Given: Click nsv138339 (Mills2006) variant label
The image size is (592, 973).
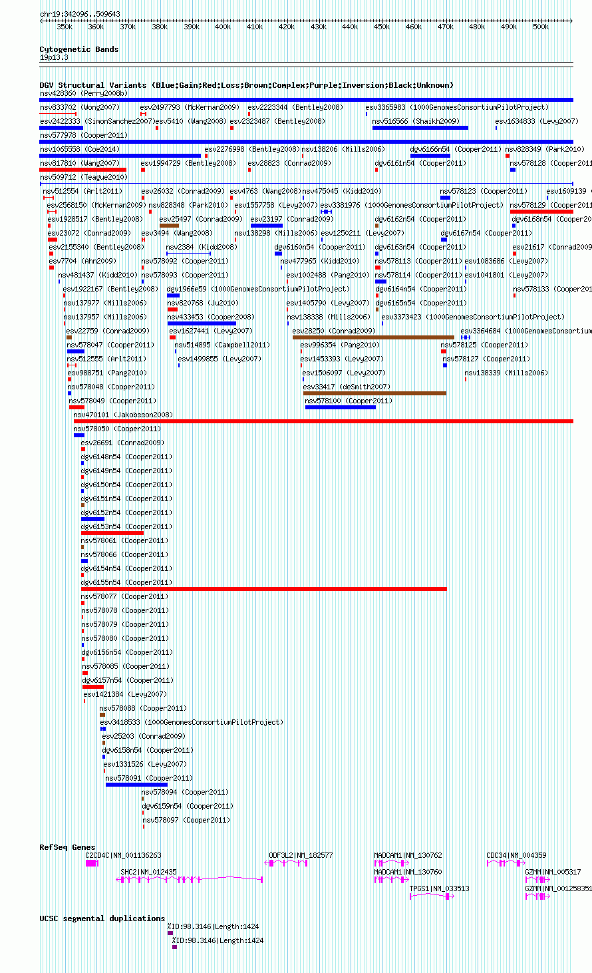Looking at the screenshot, I should [x=507, y=373].
